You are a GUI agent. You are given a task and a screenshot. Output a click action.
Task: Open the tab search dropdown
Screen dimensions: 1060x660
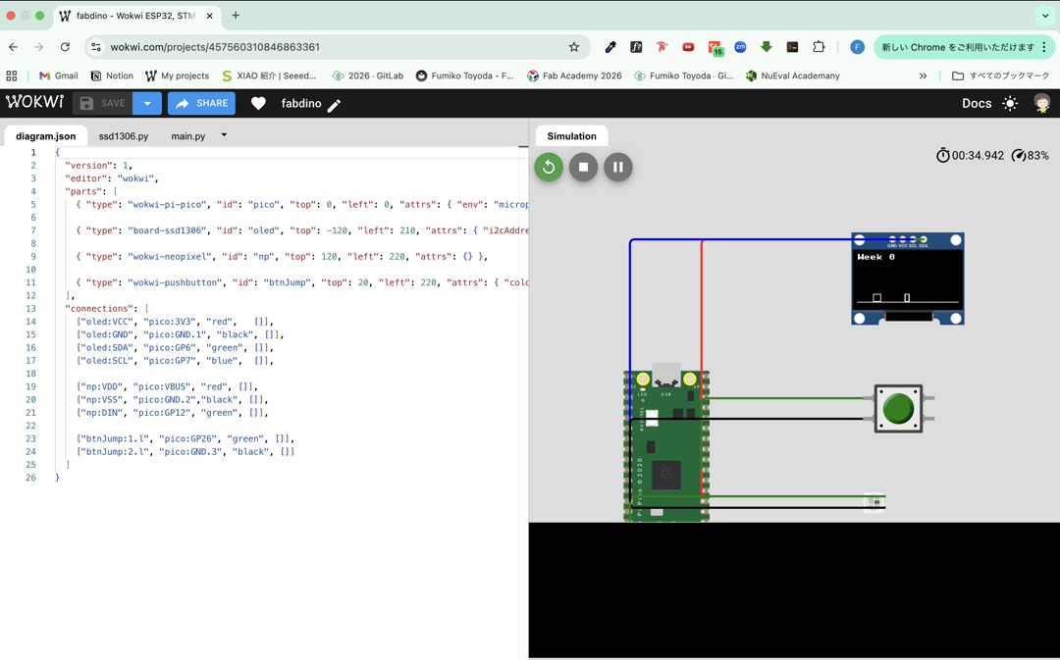[x=1045, y=16]
